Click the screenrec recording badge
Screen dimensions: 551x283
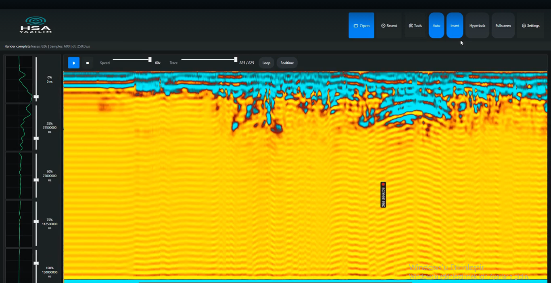point(383,195)
